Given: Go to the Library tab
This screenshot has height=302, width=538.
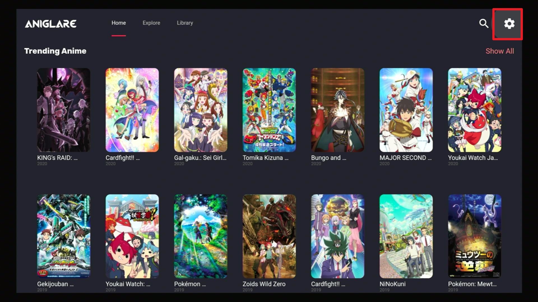Looking at the screenshot, I should [185, 23].
